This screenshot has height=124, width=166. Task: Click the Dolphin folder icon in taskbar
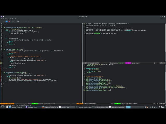[10, 107]
